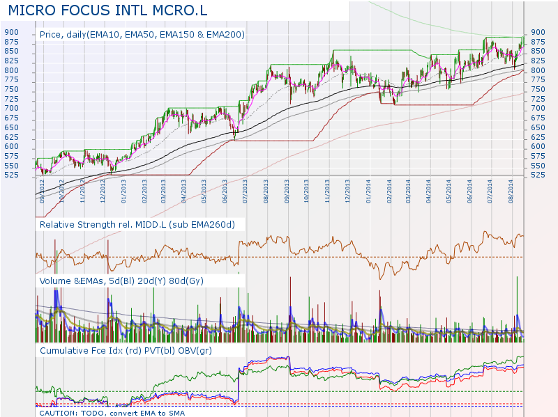This screenshot has height=417, width=558.
Task: Click 550 on the right price axis
Action: pos(538,166)
